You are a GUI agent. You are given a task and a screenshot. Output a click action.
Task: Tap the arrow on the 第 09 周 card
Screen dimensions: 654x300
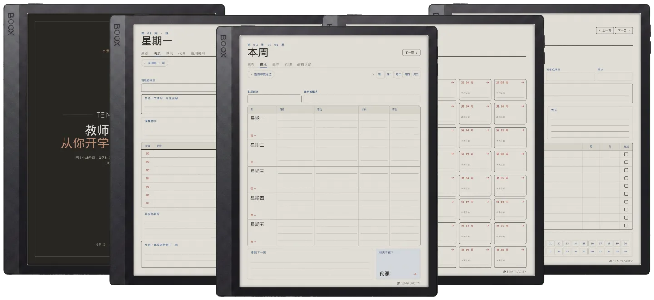tap(487, 106)
